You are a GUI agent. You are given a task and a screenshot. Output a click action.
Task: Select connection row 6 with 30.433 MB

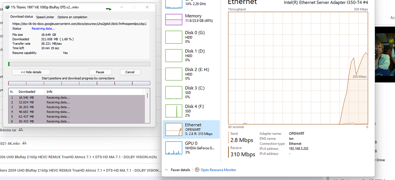(76, 121)
